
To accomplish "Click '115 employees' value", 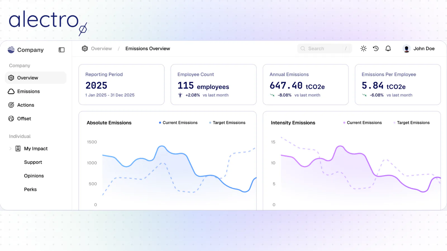I will (203, 86).
